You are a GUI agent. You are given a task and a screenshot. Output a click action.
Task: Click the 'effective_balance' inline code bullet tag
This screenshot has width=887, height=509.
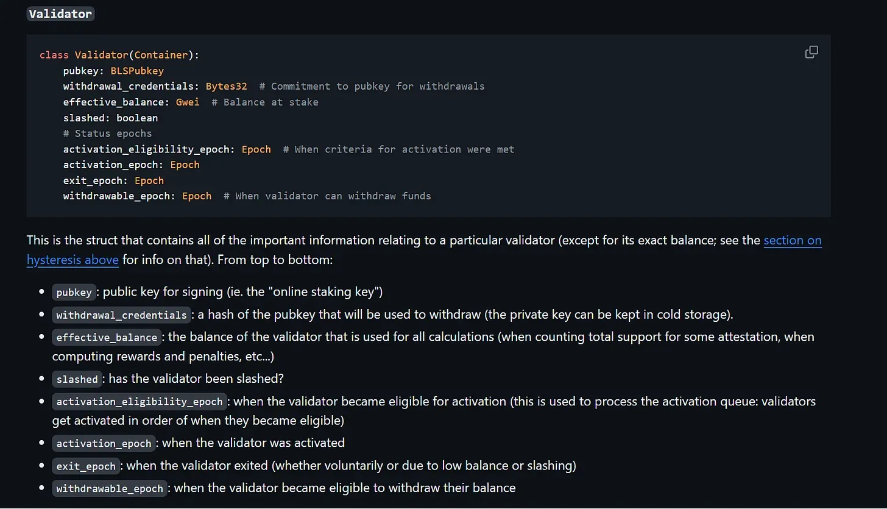click(107, 338)
